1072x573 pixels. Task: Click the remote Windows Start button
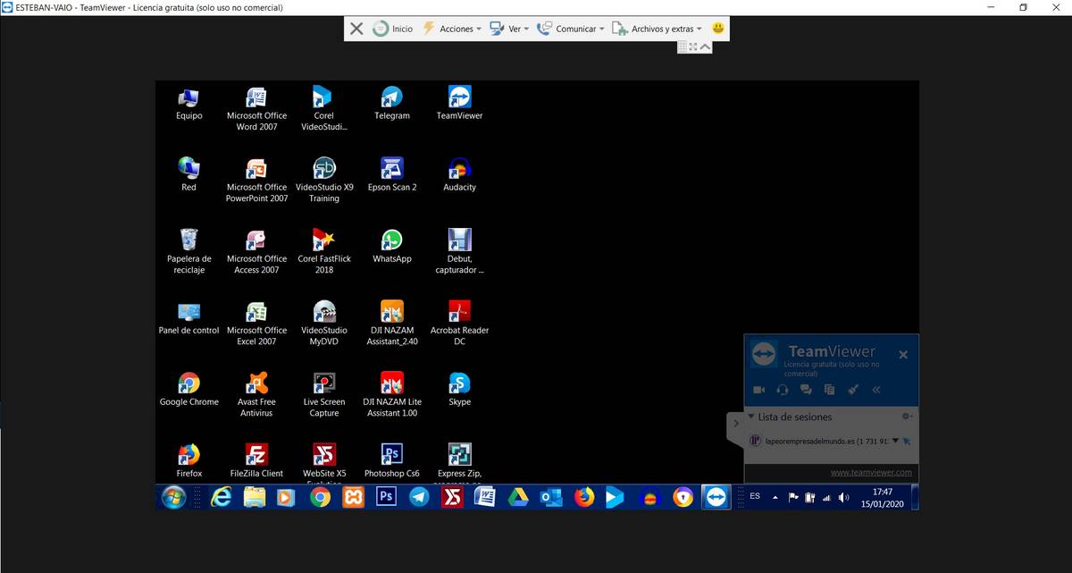point(174,497)
